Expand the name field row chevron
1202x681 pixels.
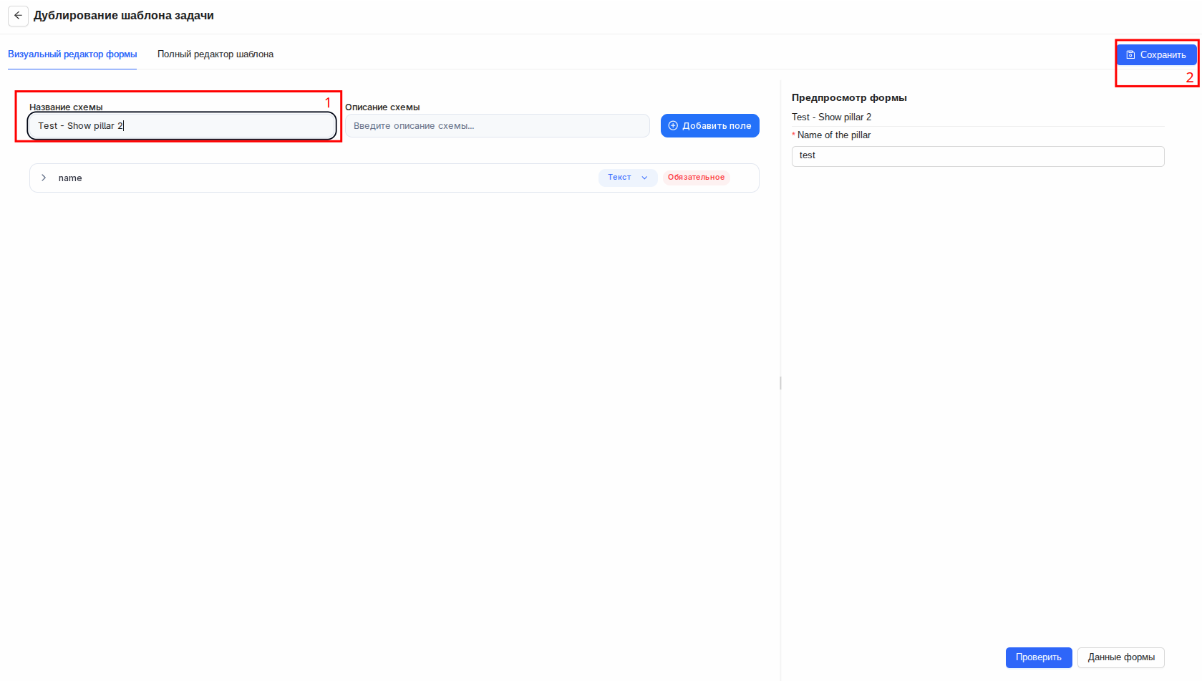(44, 178)
